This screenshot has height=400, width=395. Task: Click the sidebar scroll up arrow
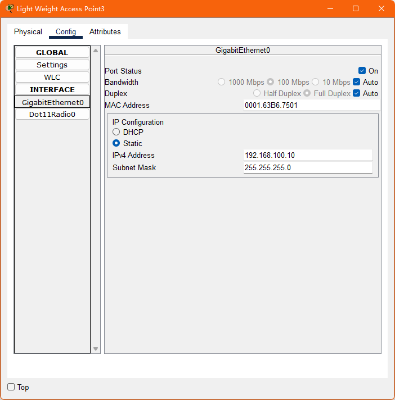(96, 51)
